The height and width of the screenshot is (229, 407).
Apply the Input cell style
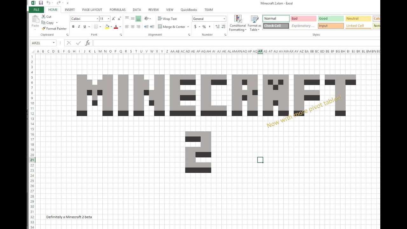coord(331,26)
